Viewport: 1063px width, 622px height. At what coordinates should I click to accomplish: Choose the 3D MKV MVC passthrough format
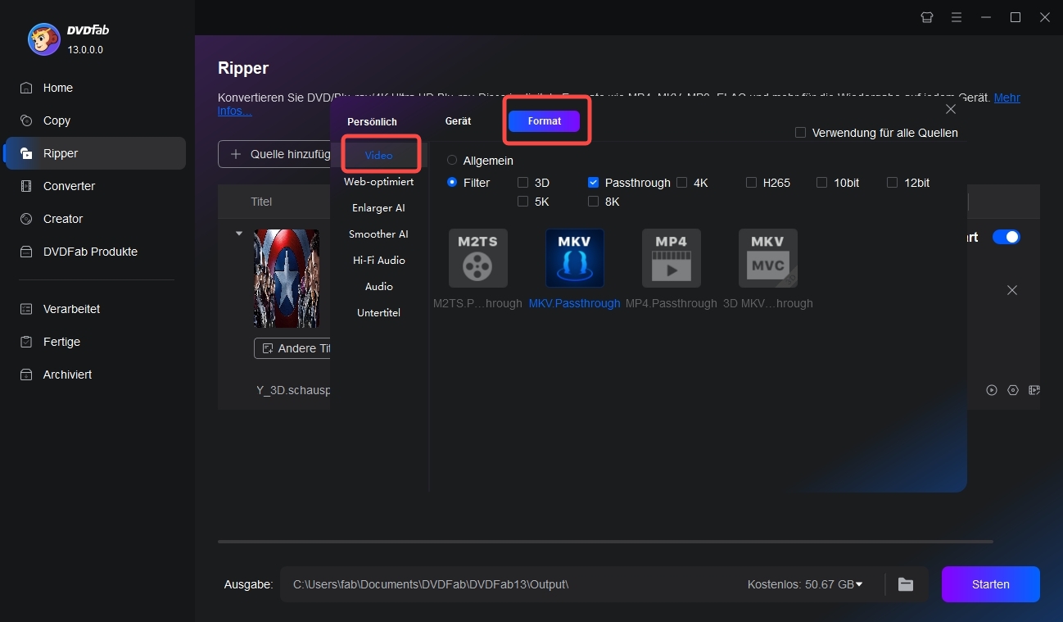click(x=767, y=258)
